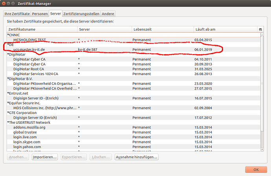Confirm the dialog with OK
271x176 pixels.
[x=256, y=169]
